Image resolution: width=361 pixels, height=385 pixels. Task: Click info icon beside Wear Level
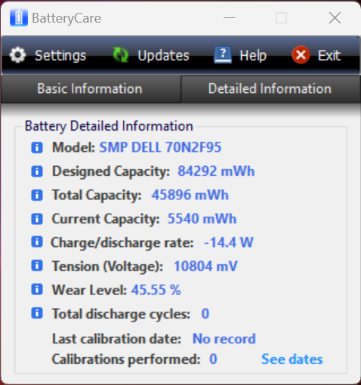coord(37,289)
